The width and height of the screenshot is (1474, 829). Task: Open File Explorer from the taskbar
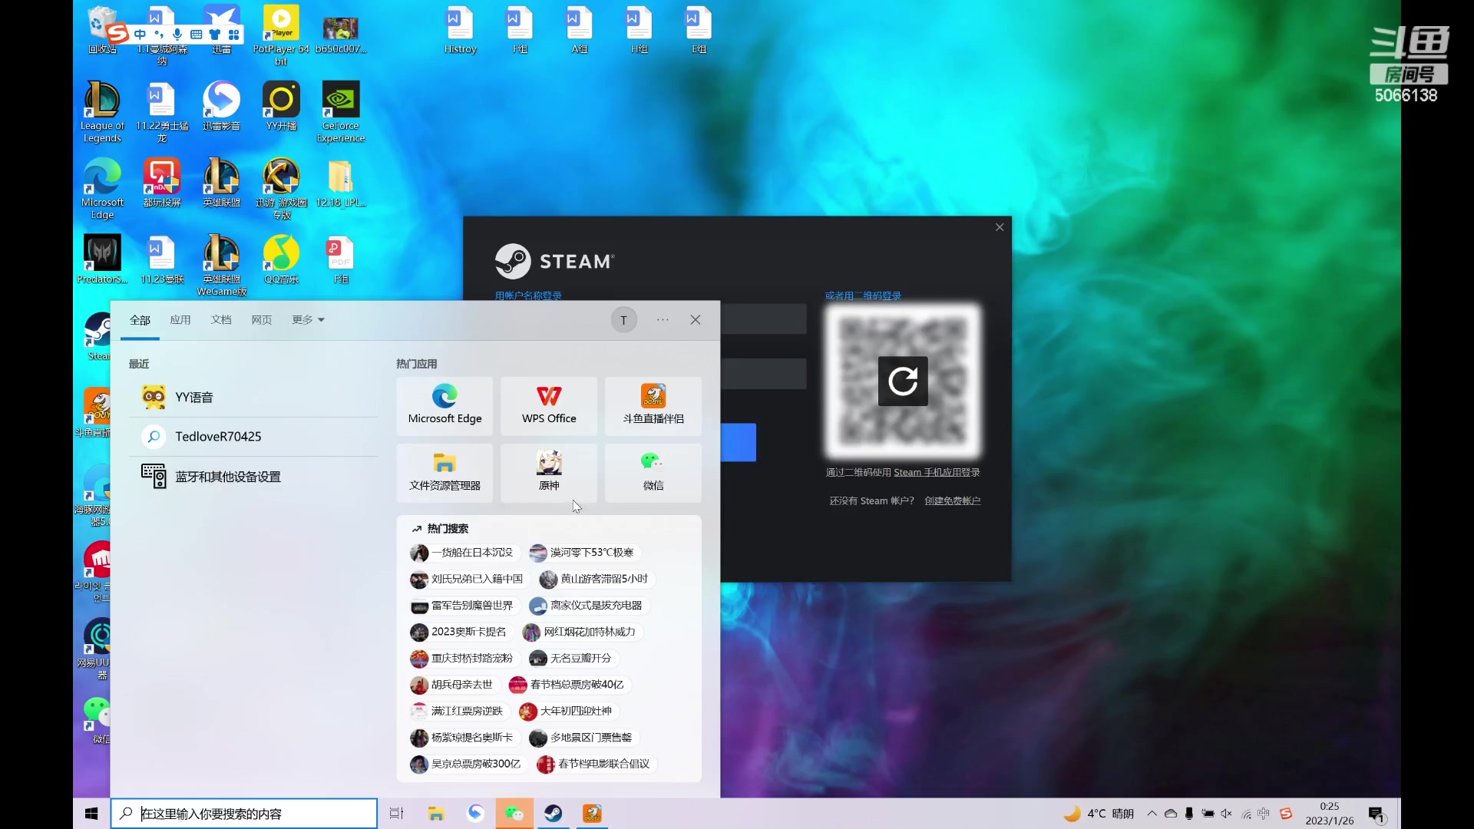coord(436,814)
